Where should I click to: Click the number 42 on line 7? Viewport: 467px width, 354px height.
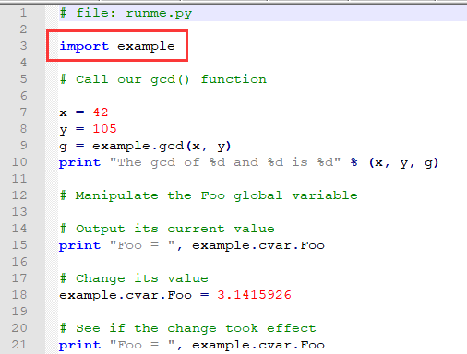point(101,112)
